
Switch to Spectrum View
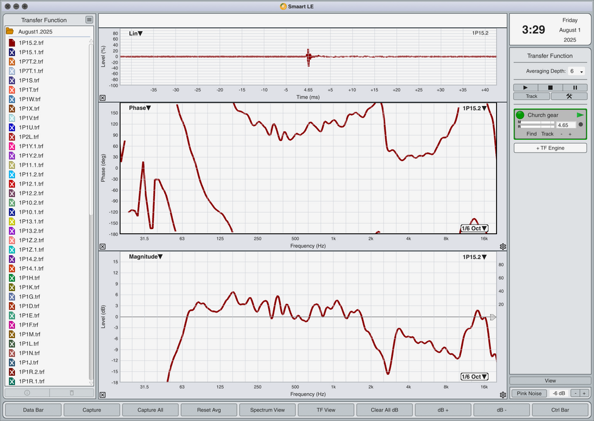(267, 409)
